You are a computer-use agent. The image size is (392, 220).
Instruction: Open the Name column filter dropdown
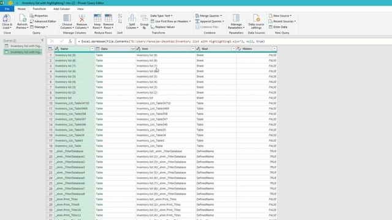pos(92,49)
